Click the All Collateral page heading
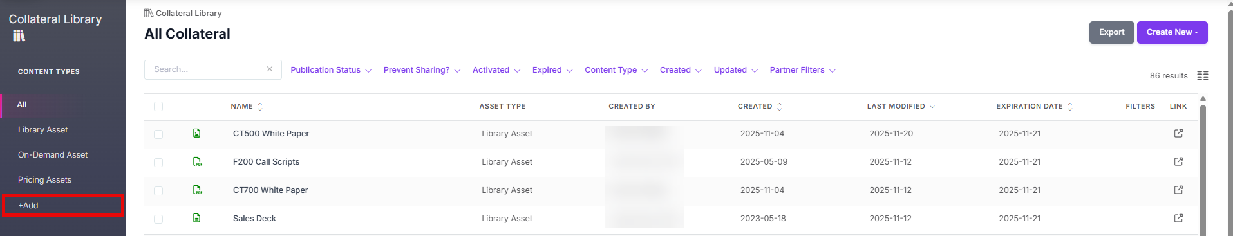This screenshot has height=236, width=1233. (187, 34)
